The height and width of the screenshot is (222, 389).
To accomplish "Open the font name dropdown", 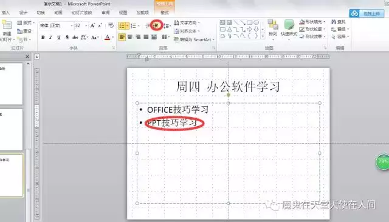I will (x=72, y=25).
